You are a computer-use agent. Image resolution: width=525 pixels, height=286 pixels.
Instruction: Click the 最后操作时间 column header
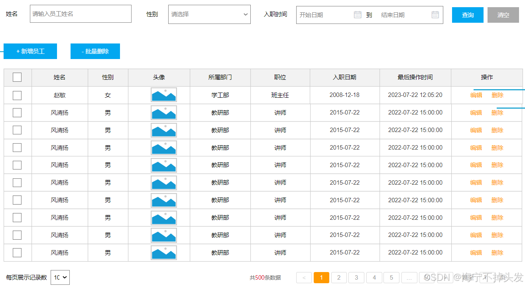[x=415, y=77]
